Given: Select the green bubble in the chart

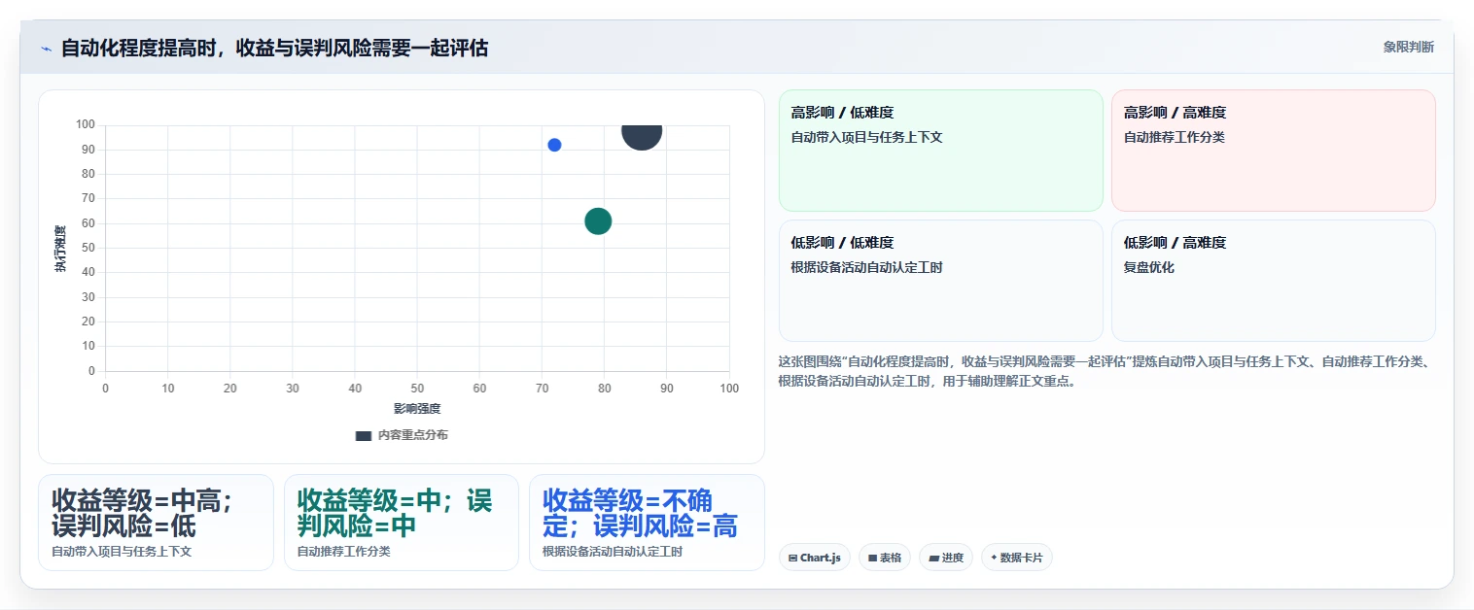Looking at the screenshot, I should (x=598, y=221).
